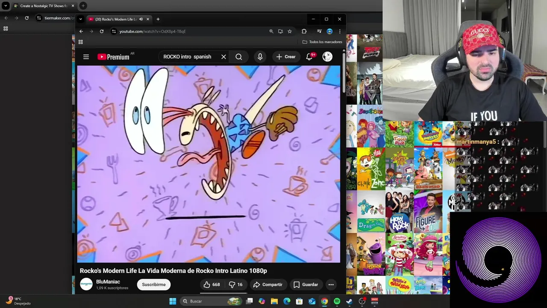Open a new tab in YouTube window
The height and width of the screenshot is (308, 547).
tap(158, 19)
